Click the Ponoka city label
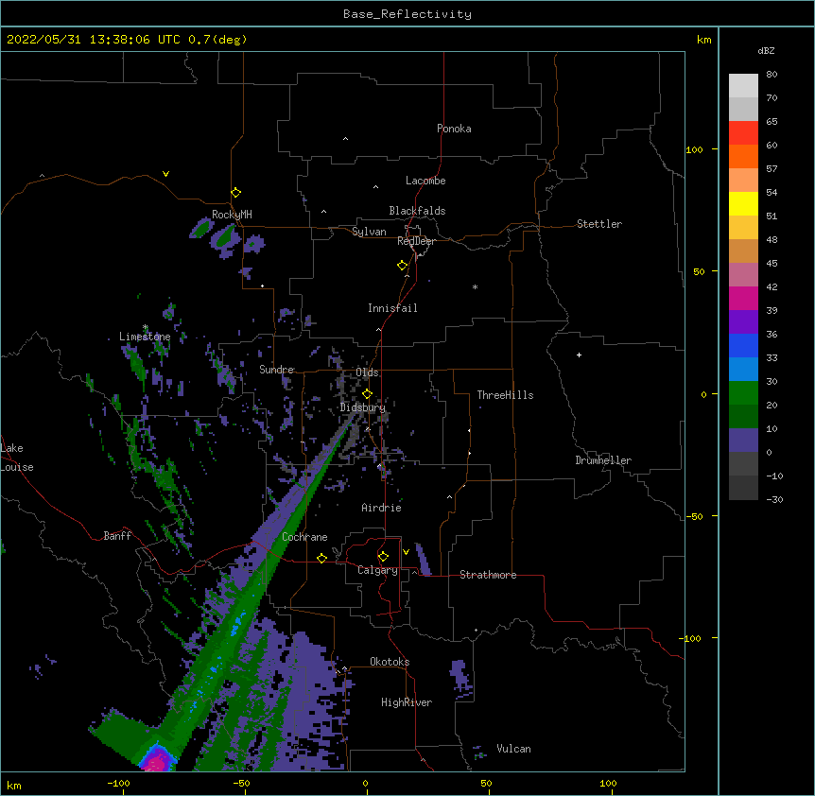The height and width of the screenshot is (796, 815). point(454,129)
